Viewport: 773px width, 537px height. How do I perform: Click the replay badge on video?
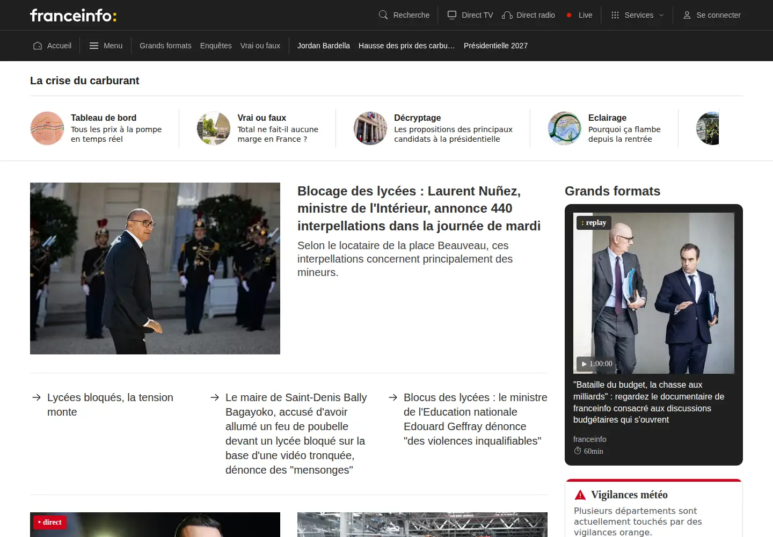click(594, 222)
